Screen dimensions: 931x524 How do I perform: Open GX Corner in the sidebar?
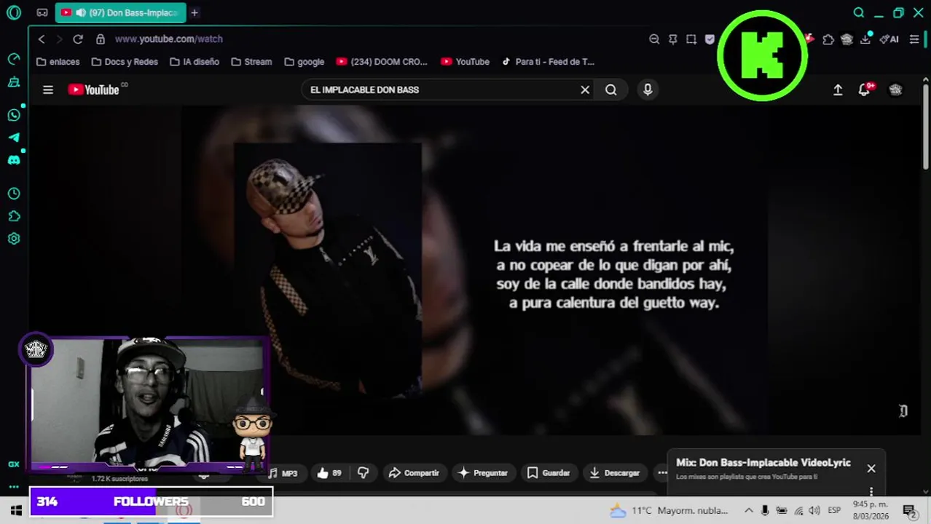(14, 464)
